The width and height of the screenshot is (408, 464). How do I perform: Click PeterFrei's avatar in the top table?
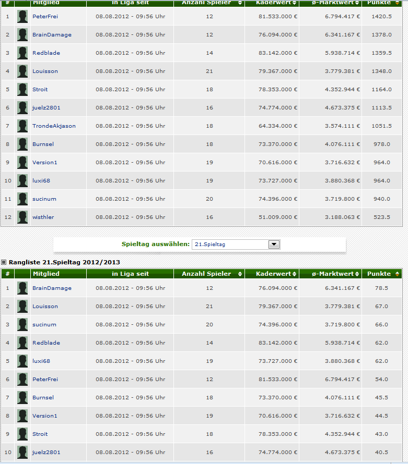[x=22, y=17]
